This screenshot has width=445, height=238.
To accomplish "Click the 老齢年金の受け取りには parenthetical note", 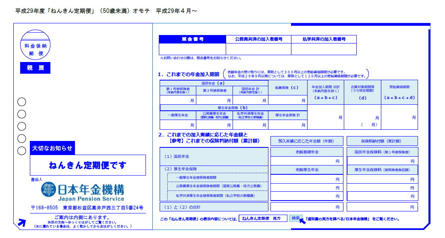I will coord(296,74).
